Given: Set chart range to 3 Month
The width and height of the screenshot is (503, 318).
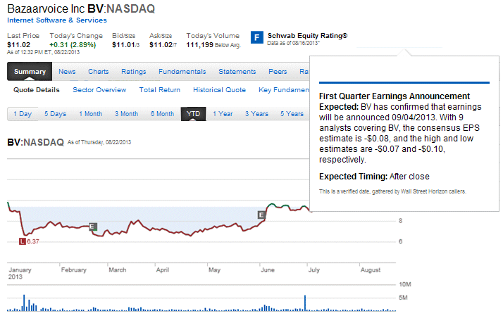Looking at the screenshot, I should point(126,114).
